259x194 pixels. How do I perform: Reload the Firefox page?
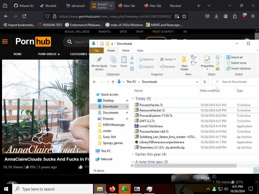24,16
